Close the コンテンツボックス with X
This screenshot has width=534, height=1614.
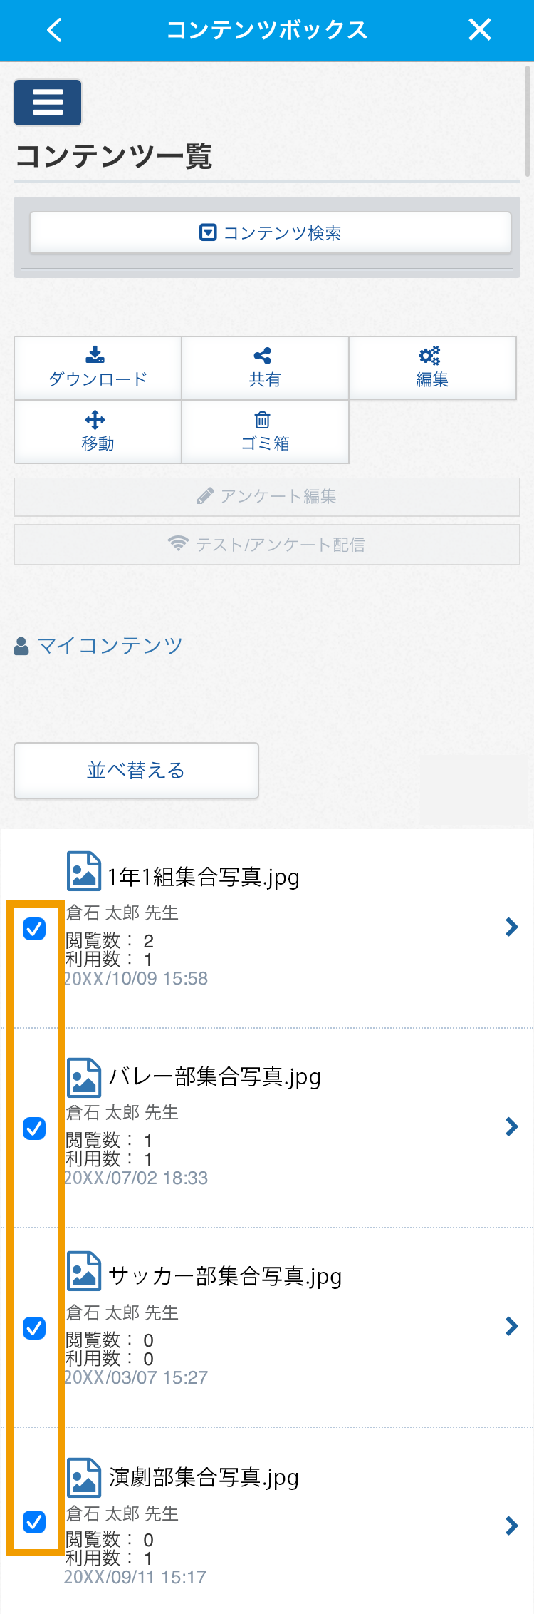(x=480, y=30)
